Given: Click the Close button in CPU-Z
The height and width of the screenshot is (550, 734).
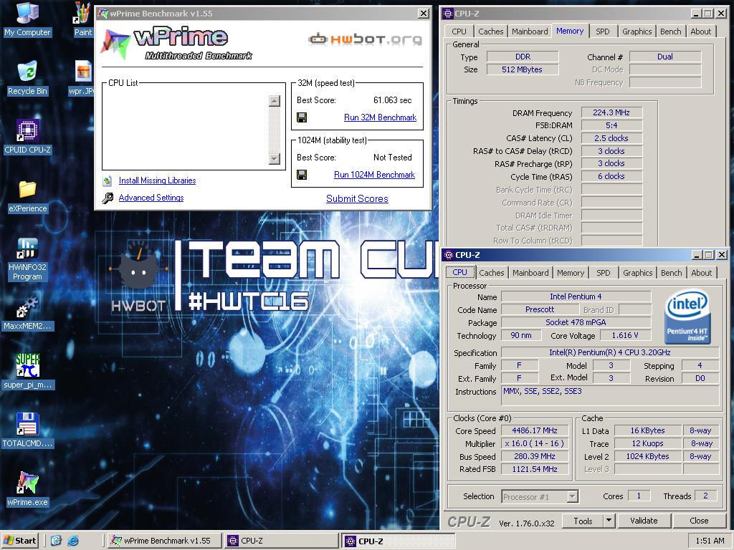Looking at the screenshot, I should 699,521.
